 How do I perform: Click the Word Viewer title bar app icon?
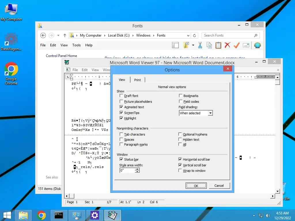pyautogui.click(x=67, y=62)
